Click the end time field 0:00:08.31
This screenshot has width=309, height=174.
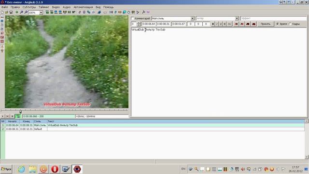(x=163, y=24)
